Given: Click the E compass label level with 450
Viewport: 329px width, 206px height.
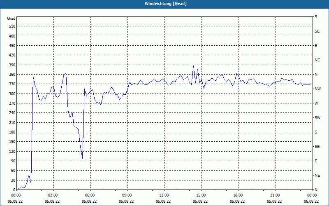Looking at the screenshot, I should point(316,46).
